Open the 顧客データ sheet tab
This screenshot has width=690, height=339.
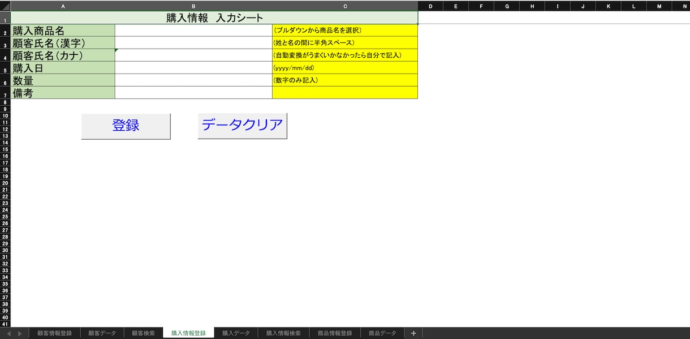click(102, 333)
